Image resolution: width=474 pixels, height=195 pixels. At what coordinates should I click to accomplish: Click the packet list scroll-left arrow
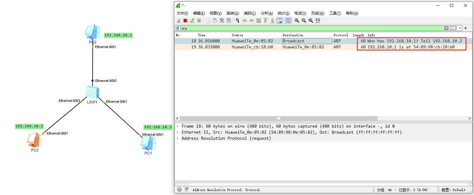pos(177,118)
